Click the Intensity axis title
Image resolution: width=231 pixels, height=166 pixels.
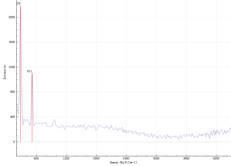pyautogui.click(x=4, y=72)
